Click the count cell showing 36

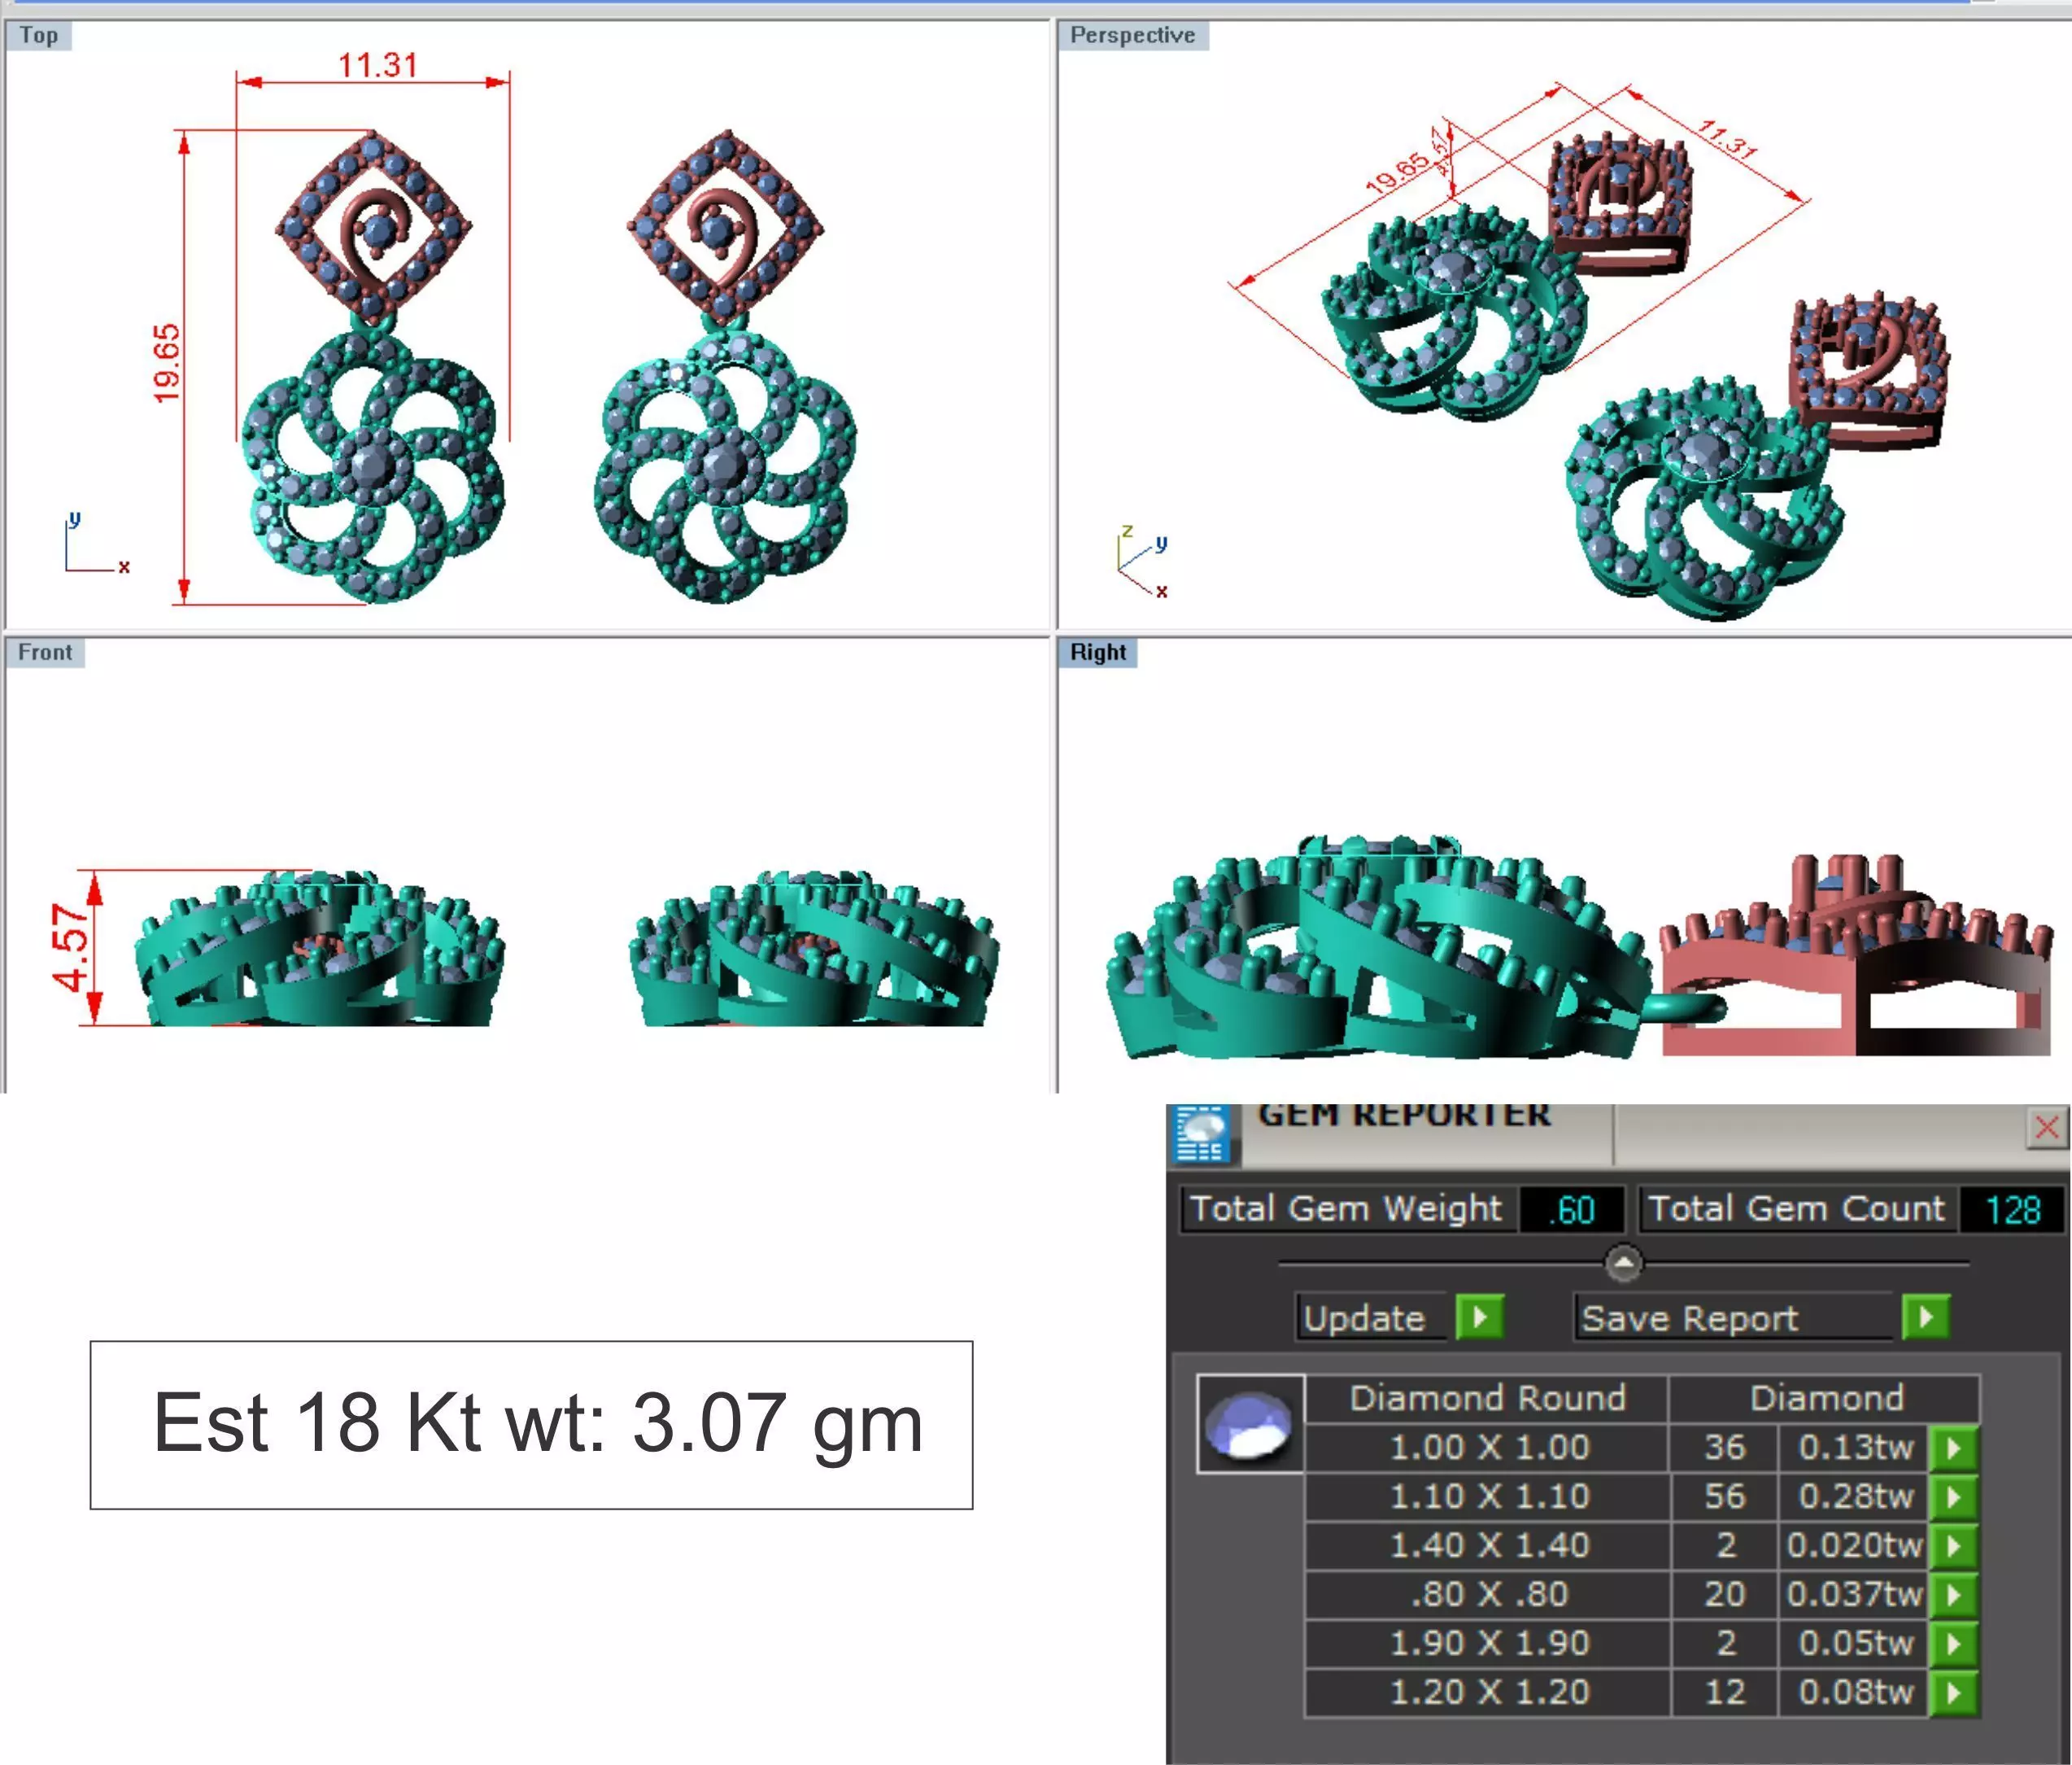tap(1725, 1447)
